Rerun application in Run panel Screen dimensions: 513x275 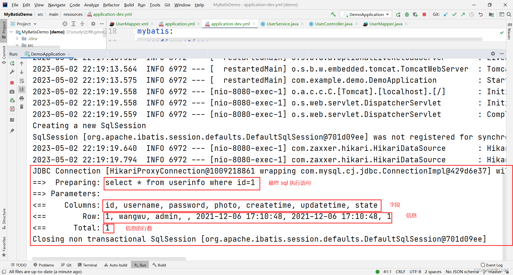point(12,63)
